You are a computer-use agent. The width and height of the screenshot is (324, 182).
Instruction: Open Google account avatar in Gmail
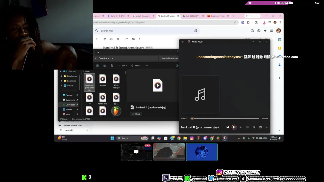(x=278, y=31)
